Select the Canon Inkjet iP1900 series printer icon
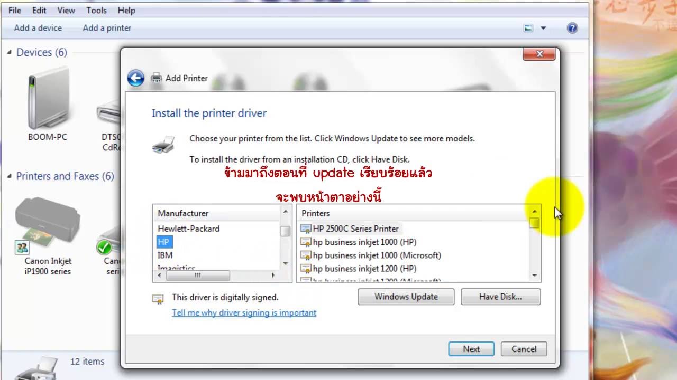 48,226
